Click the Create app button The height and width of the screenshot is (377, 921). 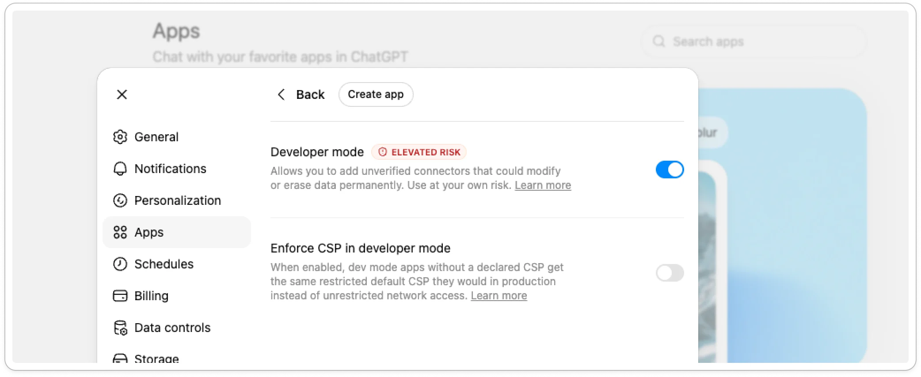click(376, 94)
